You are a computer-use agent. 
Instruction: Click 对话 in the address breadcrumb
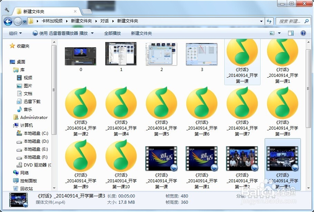(x=104, y=21)
